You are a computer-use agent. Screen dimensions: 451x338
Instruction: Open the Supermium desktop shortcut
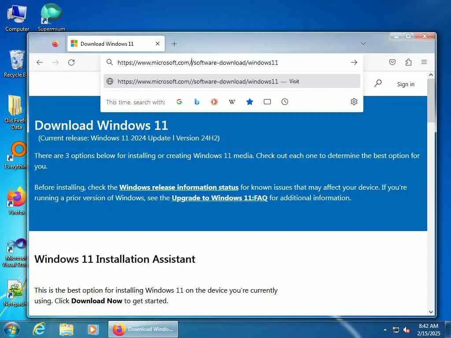(x=51, y=17)
